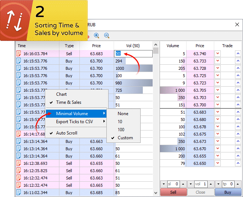This screenshot has height=197, width=243.
Task: Click the Vol filter input field
Action: pyautogui.click(x=133, y=54)
